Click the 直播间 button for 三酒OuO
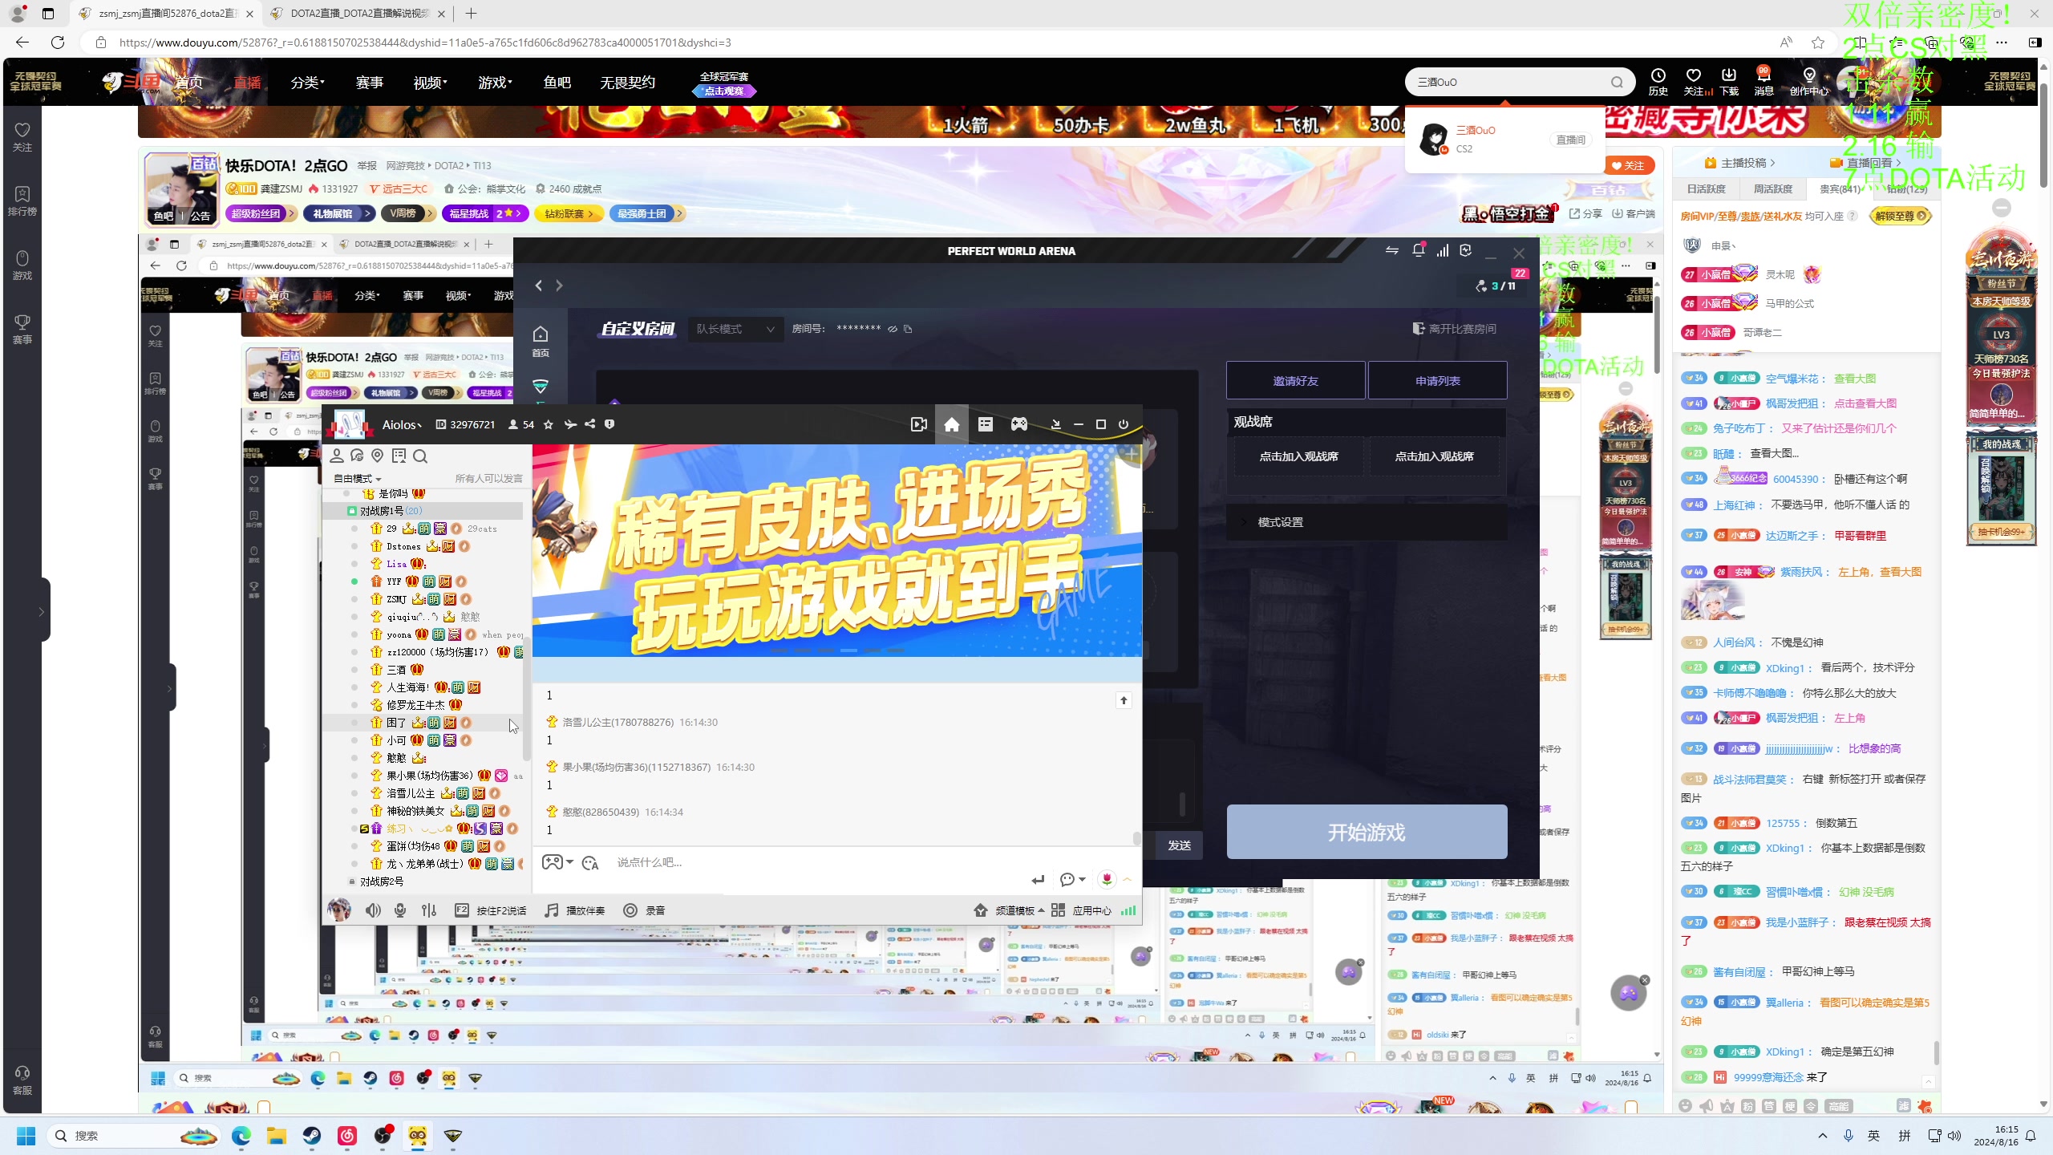 click(1570, 140)
